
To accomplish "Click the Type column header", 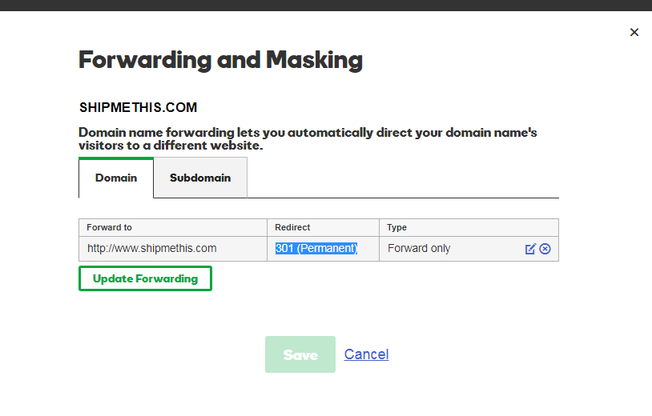I will coord(469,227).
